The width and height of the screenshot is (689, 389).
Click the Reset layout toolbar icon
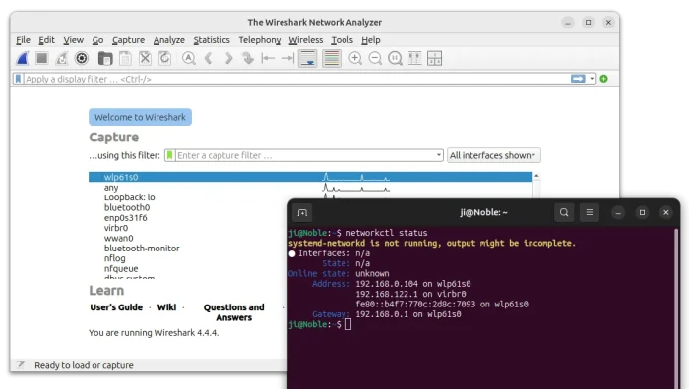click(434, 58)
